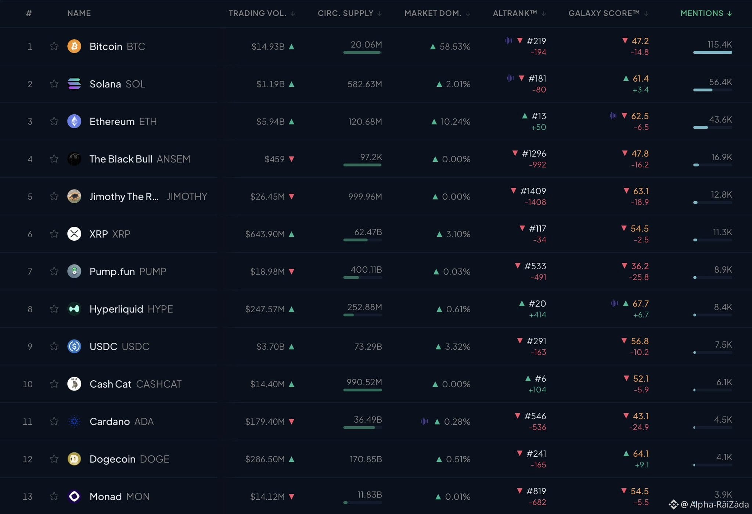The width and height of the screenshot is (752, 514).
Task: Star Monad MON
Action: point(54,496)
